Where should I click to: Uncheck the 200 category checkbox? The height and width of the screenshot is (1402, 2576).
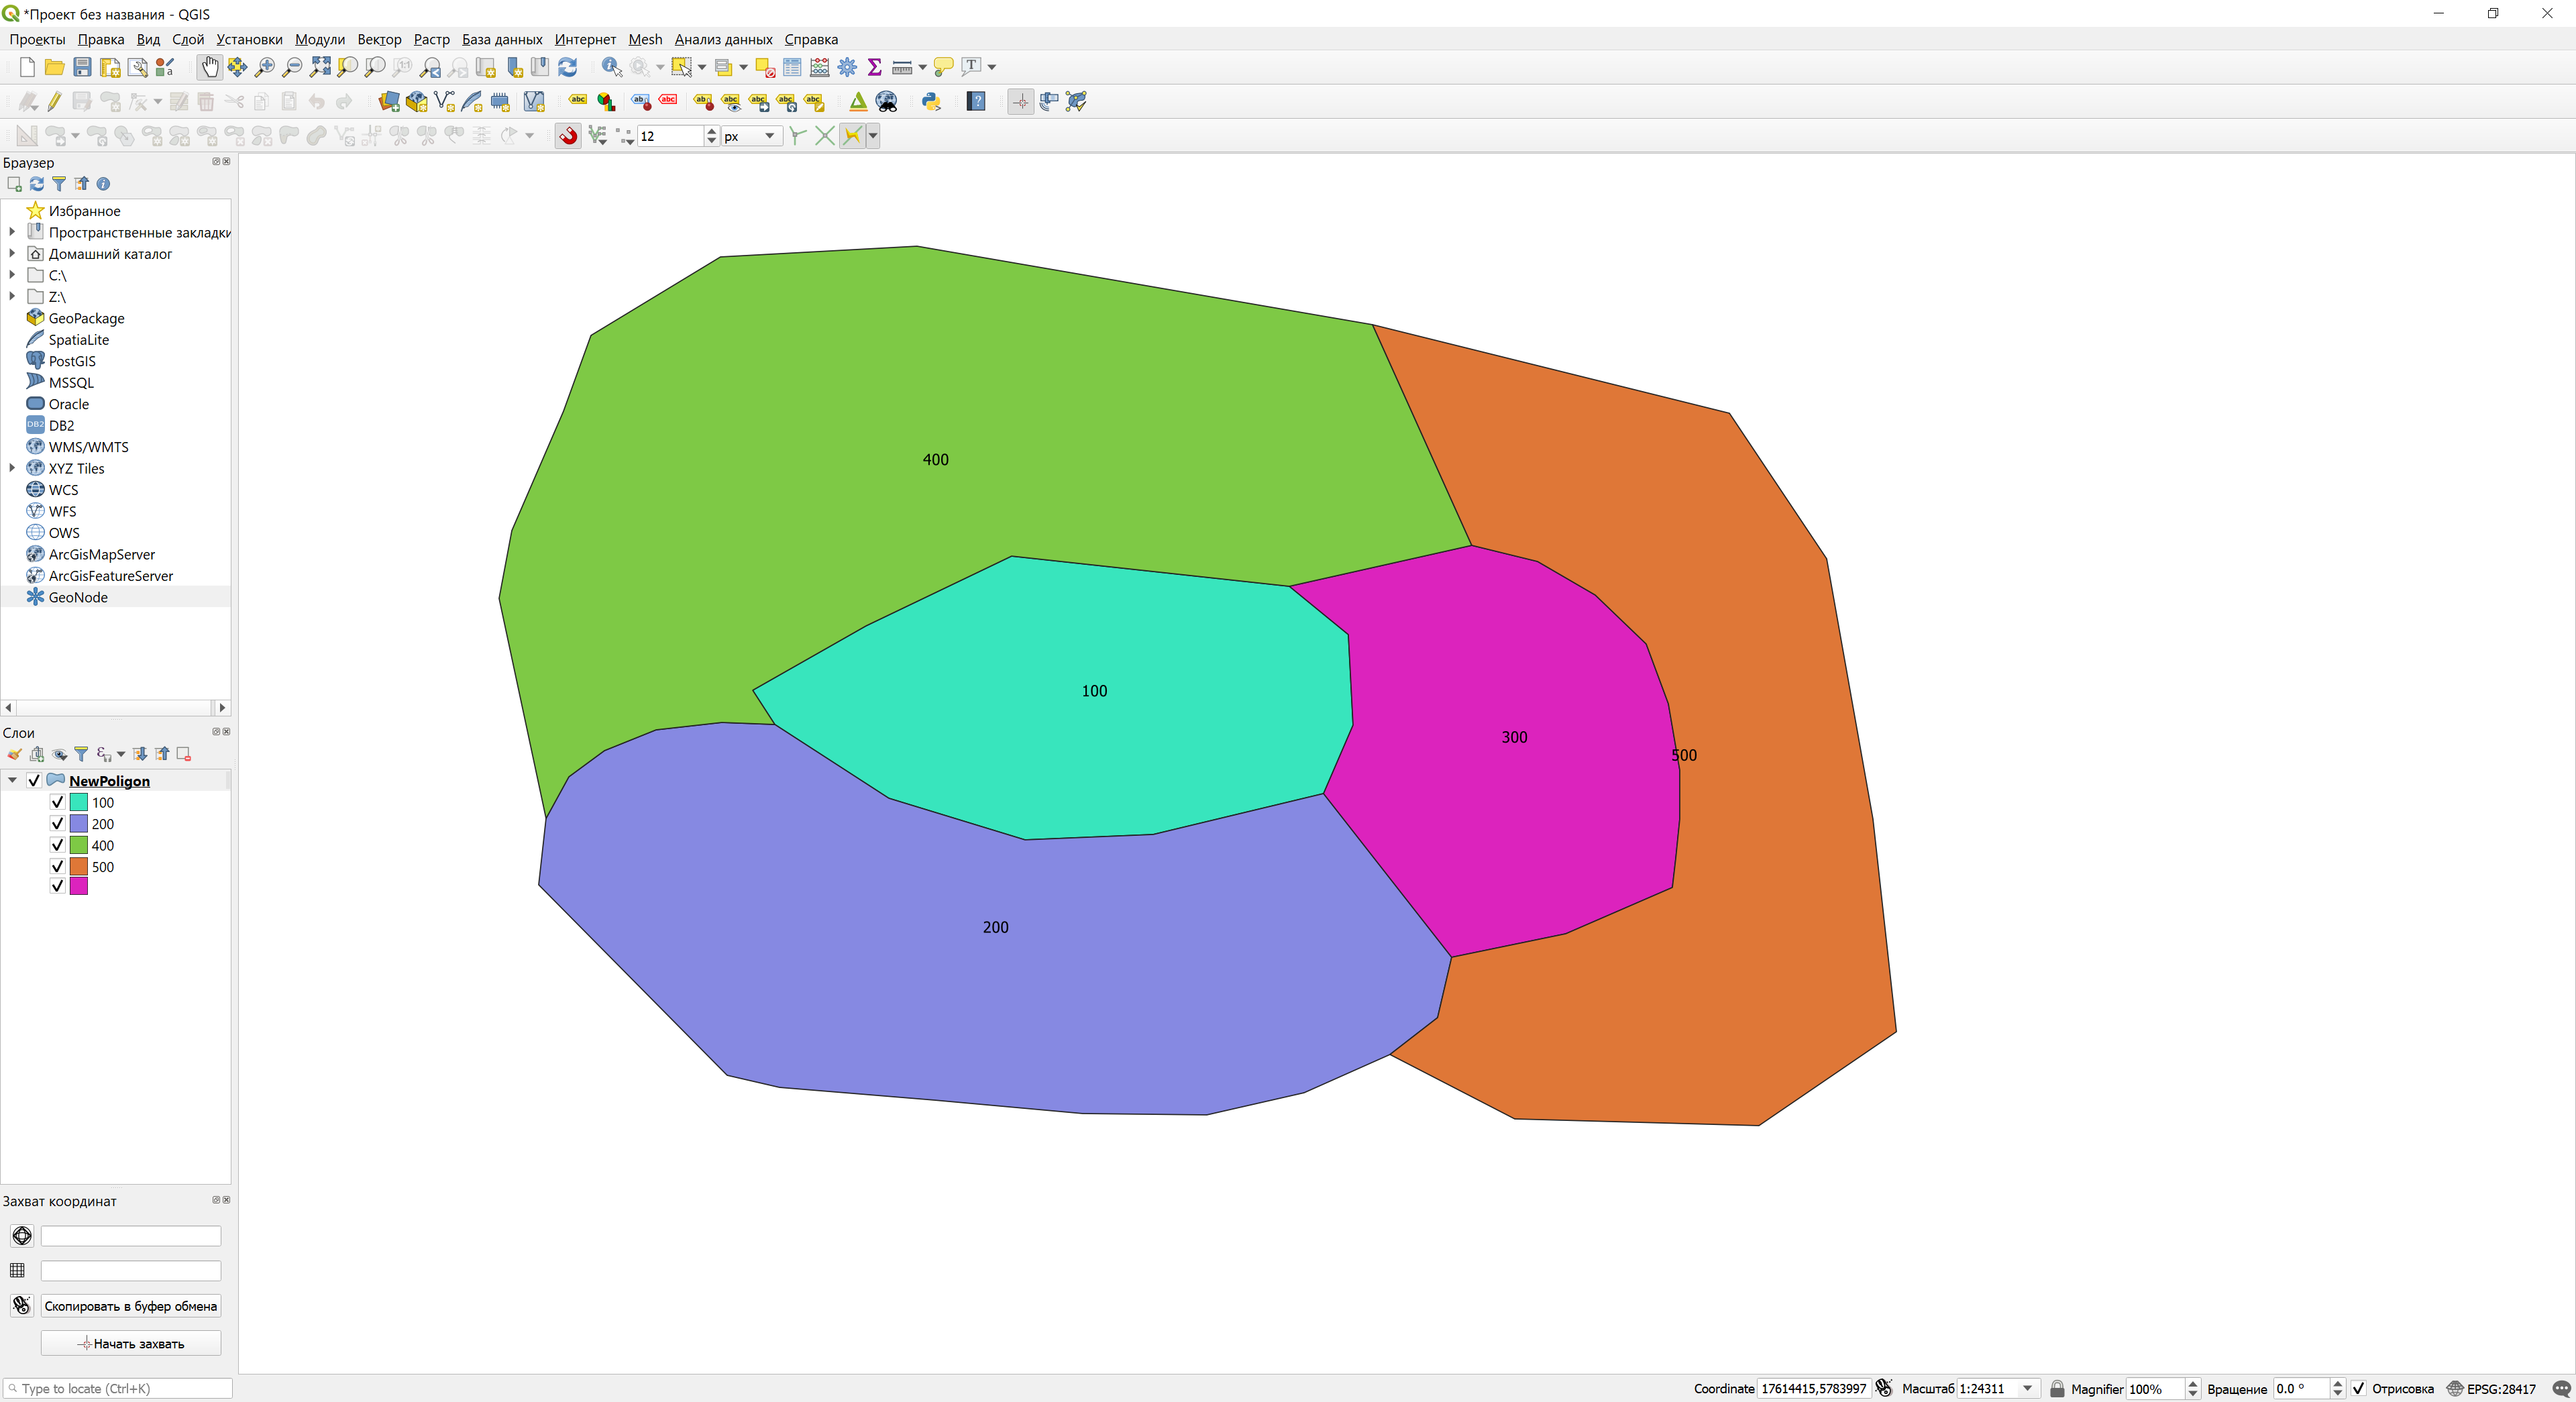click(57, 823)
